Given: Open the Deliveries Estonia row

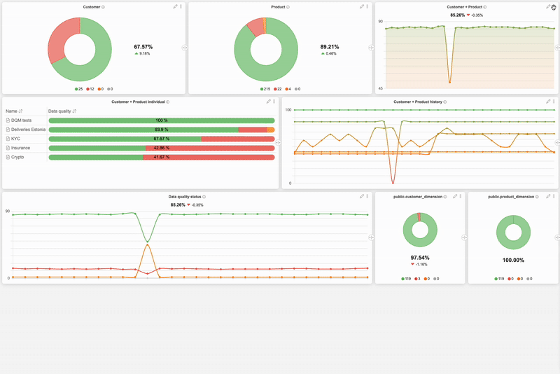Looking at the screenshot, I should point(28,130).
